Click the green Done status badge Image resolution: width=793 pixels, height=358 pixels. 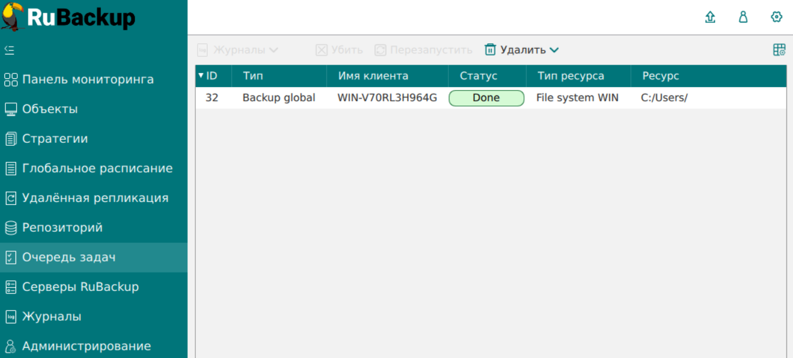(486, 98)
